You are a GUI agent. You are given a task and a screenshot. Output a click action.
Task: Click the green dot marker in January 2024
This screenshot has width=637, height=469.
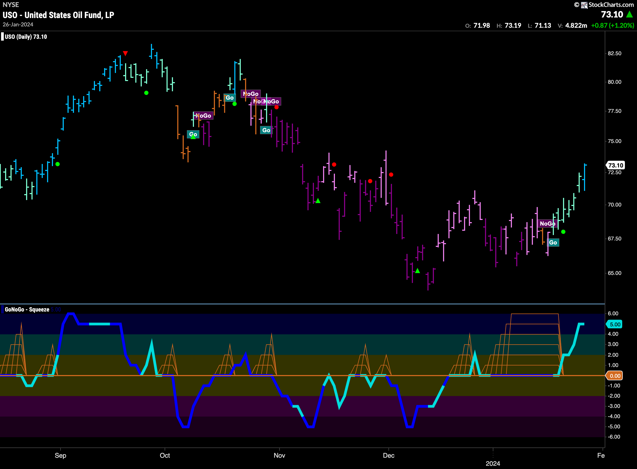(x=563, y=232)
